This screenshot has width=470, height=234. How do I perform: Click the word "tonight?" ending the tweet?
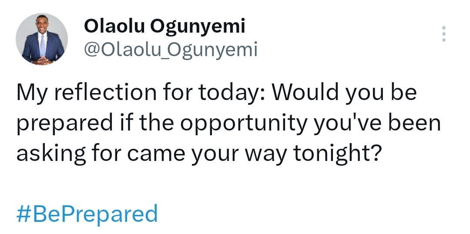(x=337, y=154)
